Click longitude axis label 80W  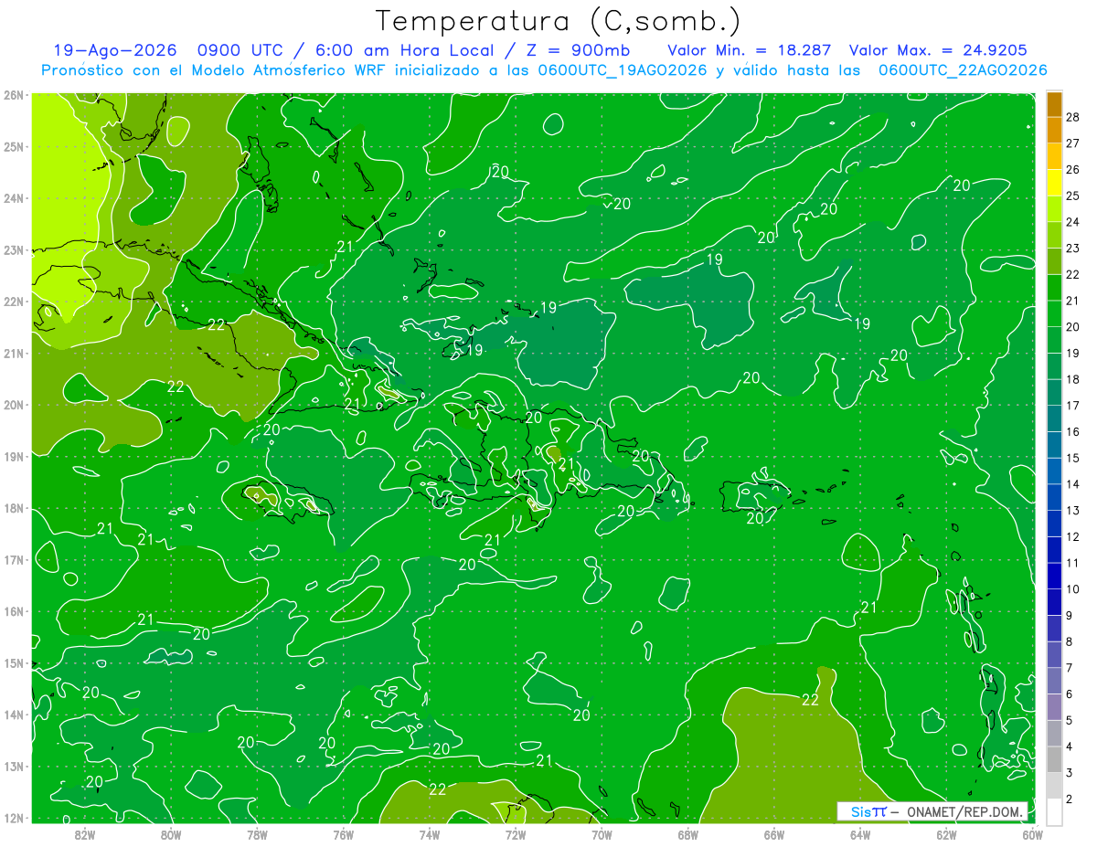(171, 834)
